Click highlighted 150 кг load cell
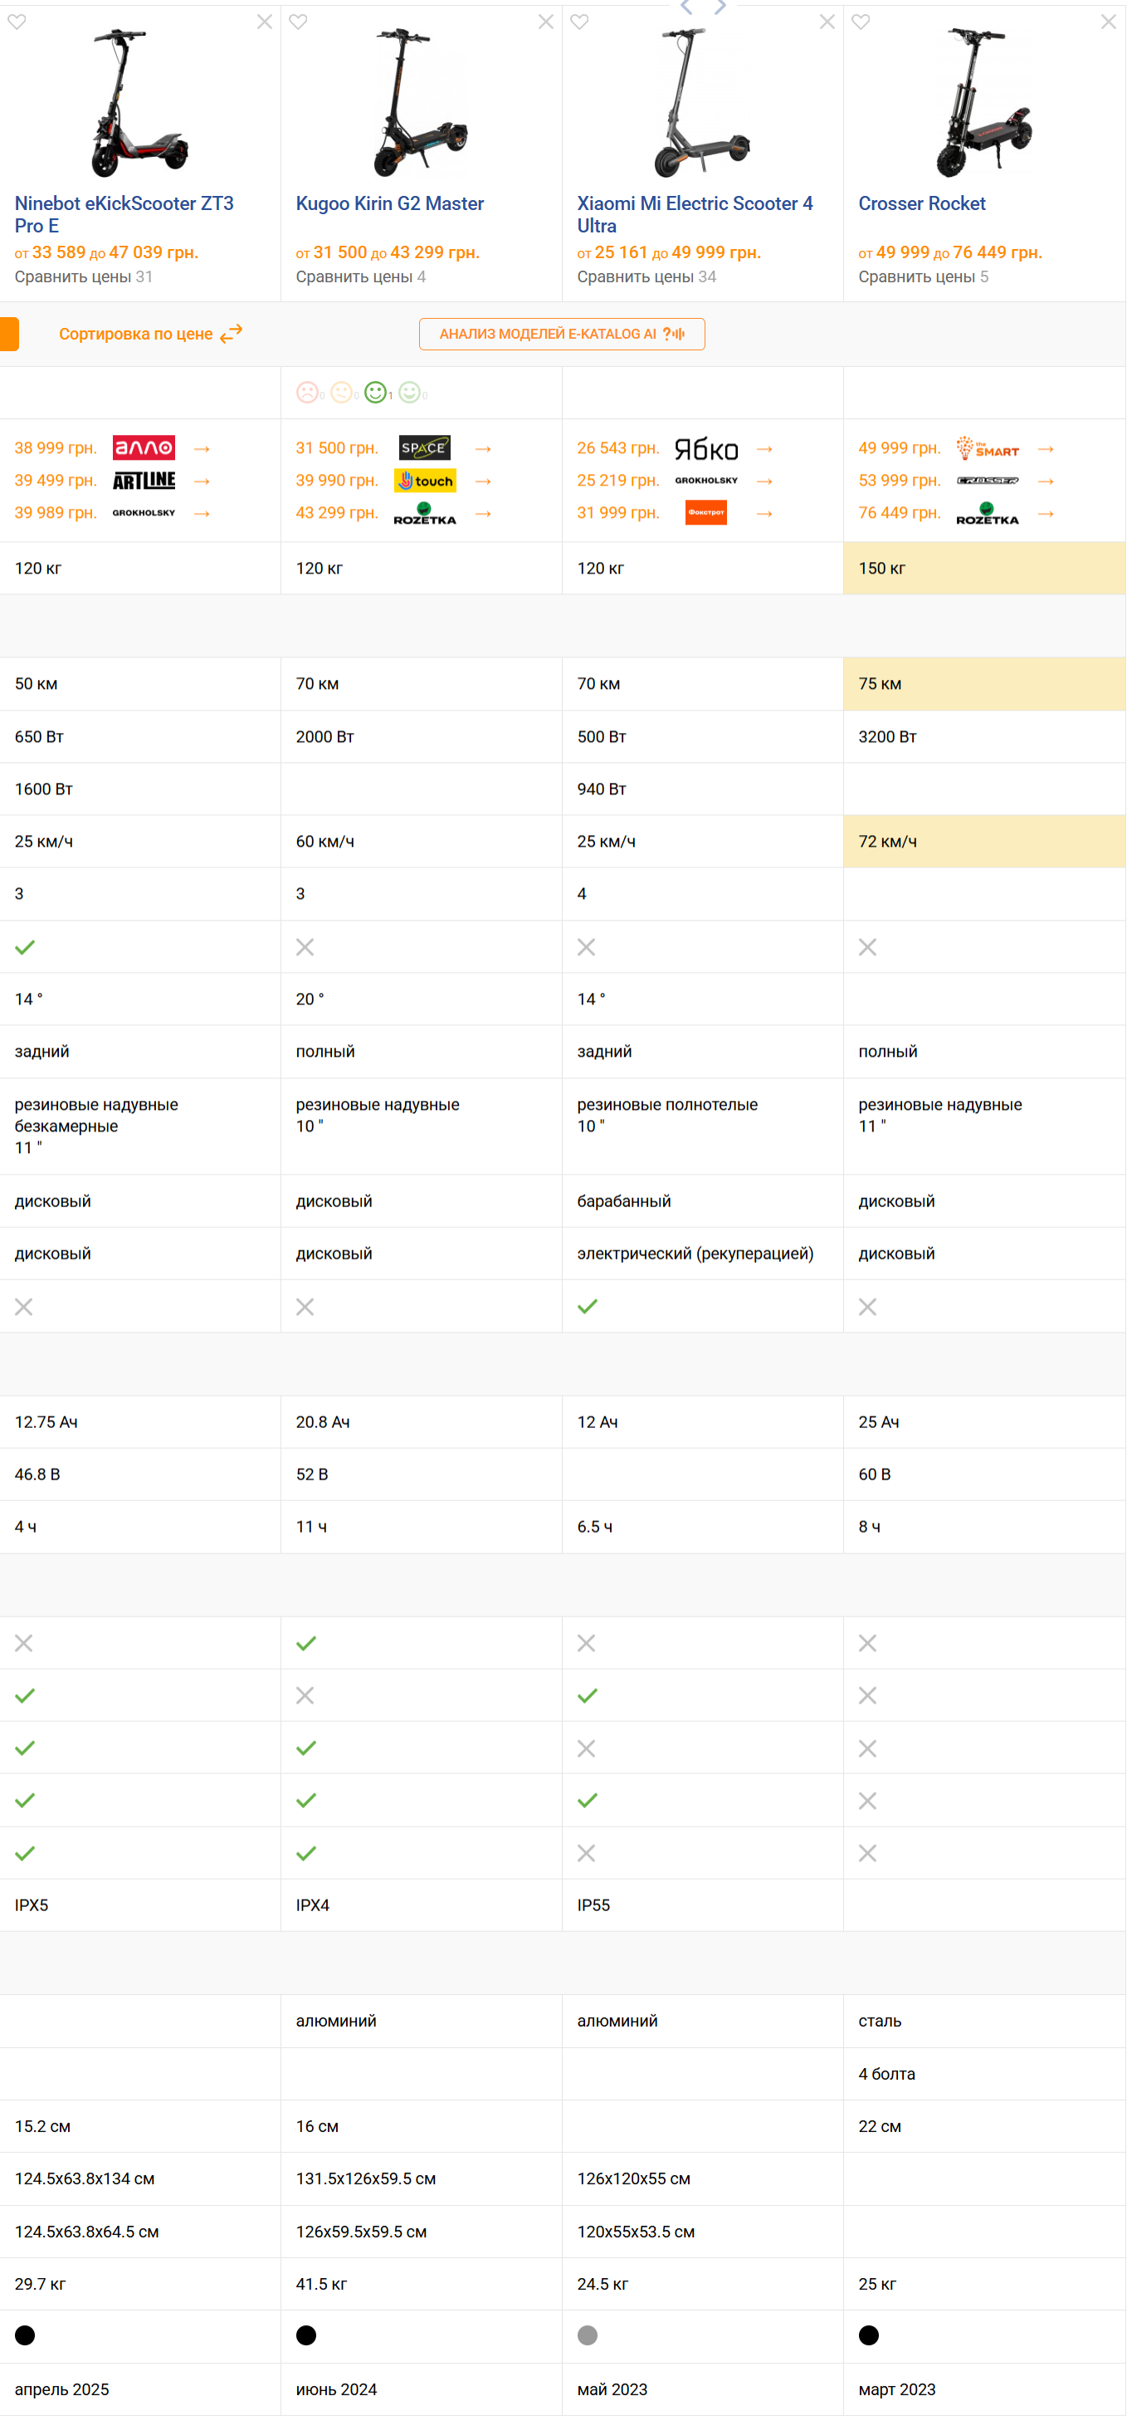The width and height of the screenshot is (1127, 2425). (x=984, y=568)
